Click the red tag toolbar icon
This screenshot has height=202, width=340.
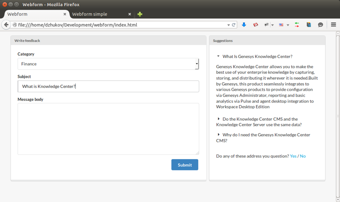[x=255, y=25]
